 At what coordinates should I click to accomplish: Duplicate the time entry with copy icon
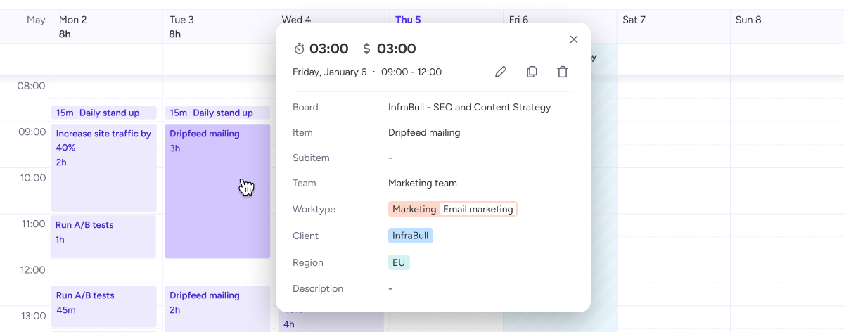(532, 72)
